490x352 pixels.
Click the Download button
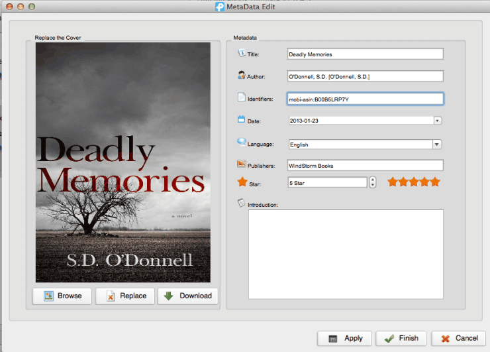point(187,296)
